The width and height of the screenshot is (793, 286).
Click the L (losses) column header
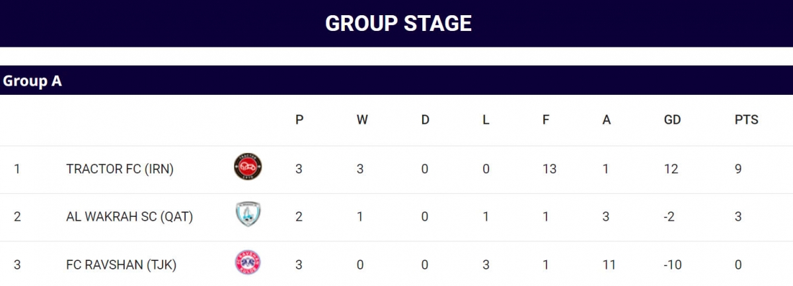click(486, 120)
